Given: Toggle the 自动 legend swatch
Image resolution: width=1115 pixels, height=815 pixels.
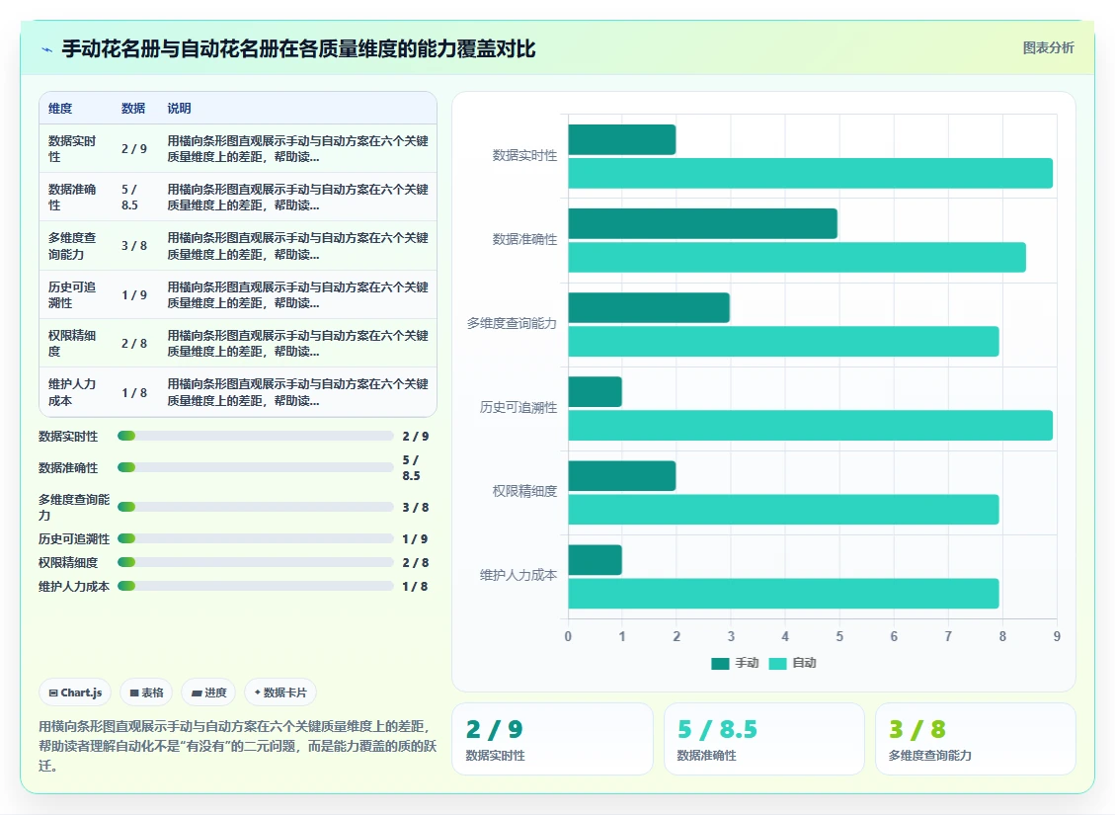Looking at the screenshot, I should click(x=777, y=664).
